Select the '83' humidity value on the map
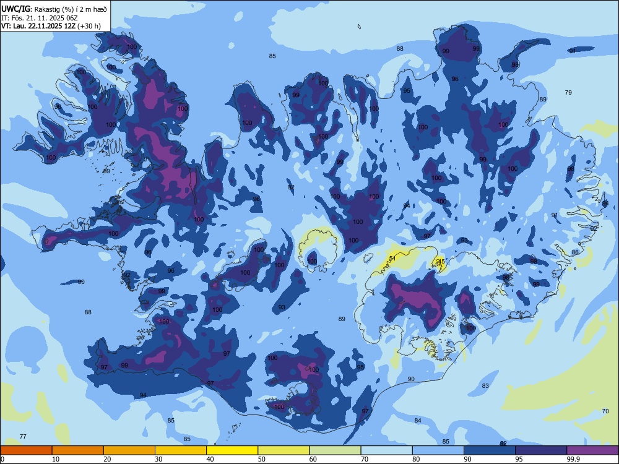619x464 pixels. tap(485, 386)
